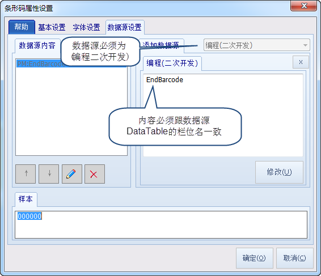Click the dropdown arrow of data source type
The height and width of the screenshot is (276, 321).
pyautogui.click(x=305, y=45)
